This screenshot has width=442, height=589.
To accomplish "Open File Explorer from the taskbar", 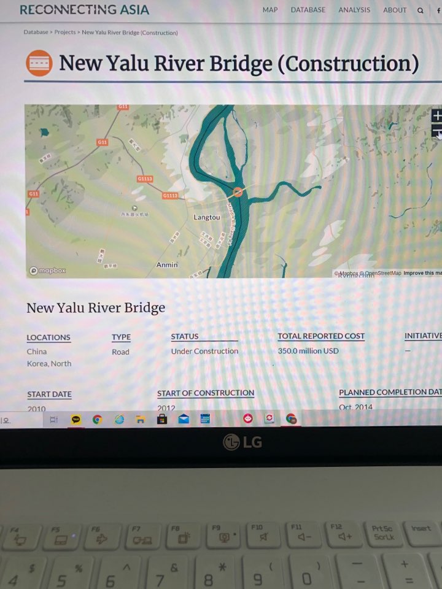I will [x=141, y=419].
